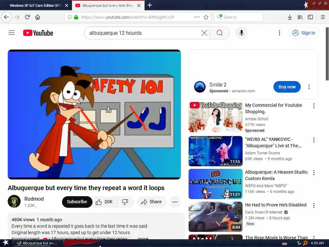Open page actions three-dot menu in address bar
329x247 pixels.
point(197,17)
